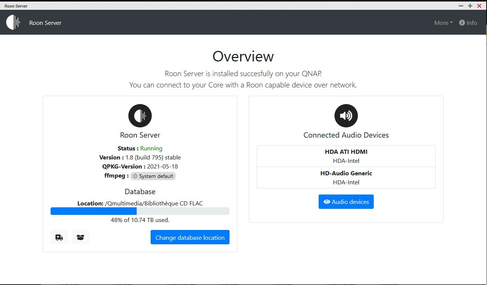Click the ambulance icon button under Database
Image resolution: width=487 pixels, height=285 pixels.
coord(59,237)
